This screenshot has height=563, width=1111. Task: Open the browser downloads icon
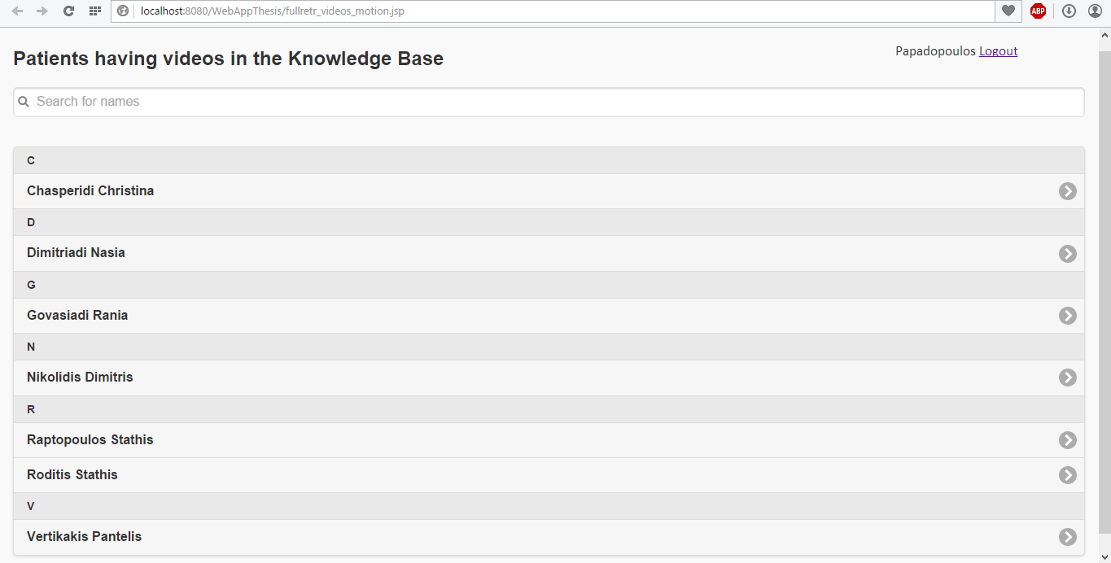[1069, 11]
